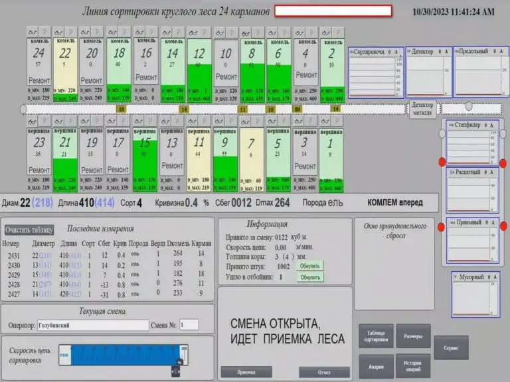Select measurement row number 2428

pyautogui.click(x=107, y=285)
